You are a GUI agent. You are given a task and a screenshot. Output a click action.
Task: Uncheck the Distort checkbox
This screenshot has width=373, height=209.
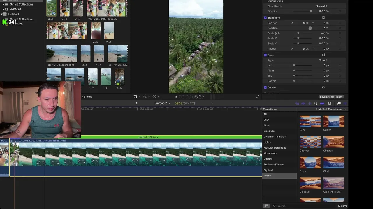265,87
